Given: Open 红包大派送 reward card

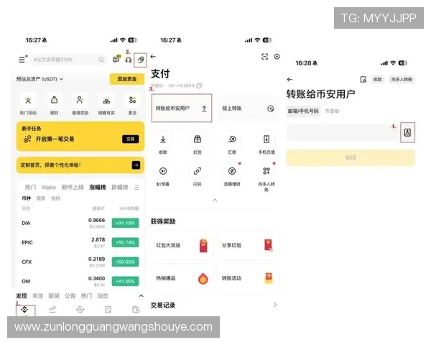Looking at the screenshot, I should 182,245.
